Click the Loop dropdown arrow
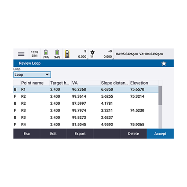Image resolution: width=187 pixels, height=187 pixels. [x=47, y=74]
